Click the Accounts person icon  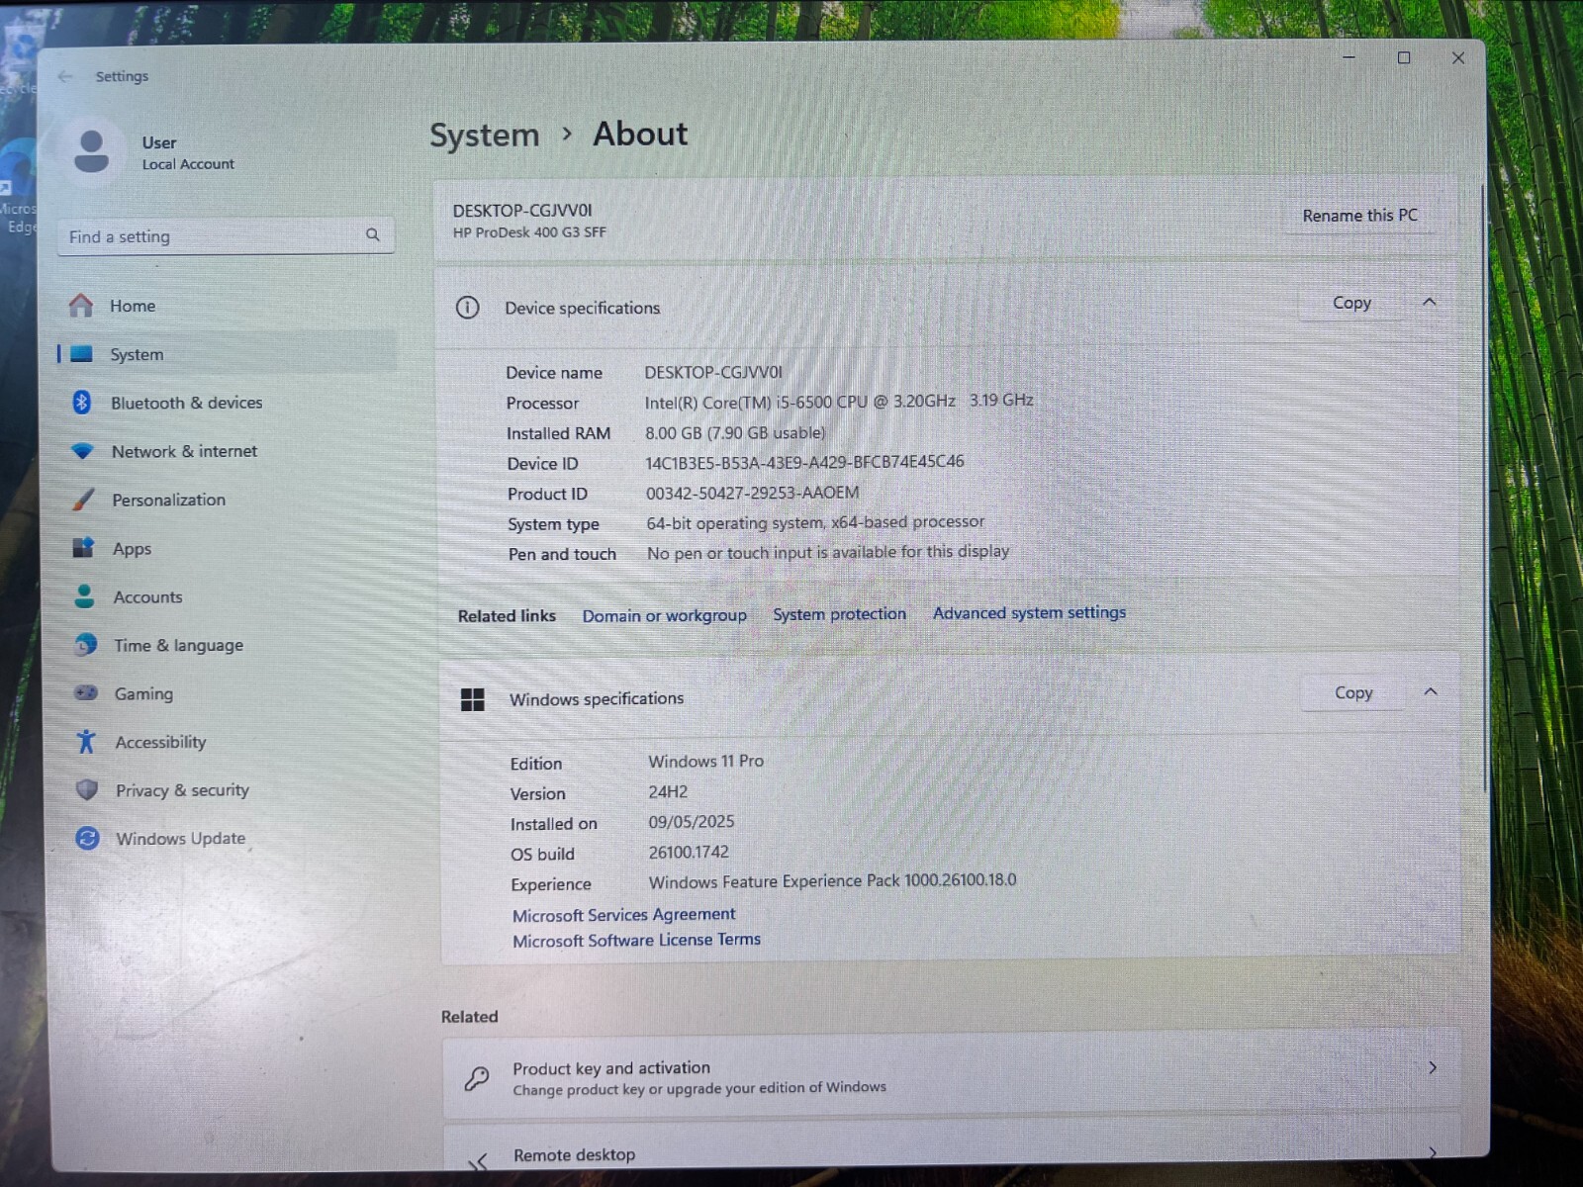pos(85,595)
